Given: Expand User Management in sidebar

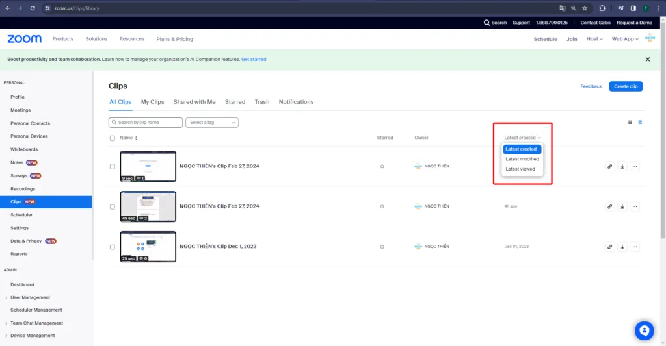Looking at the screenshot, I should tap(30, 297).
